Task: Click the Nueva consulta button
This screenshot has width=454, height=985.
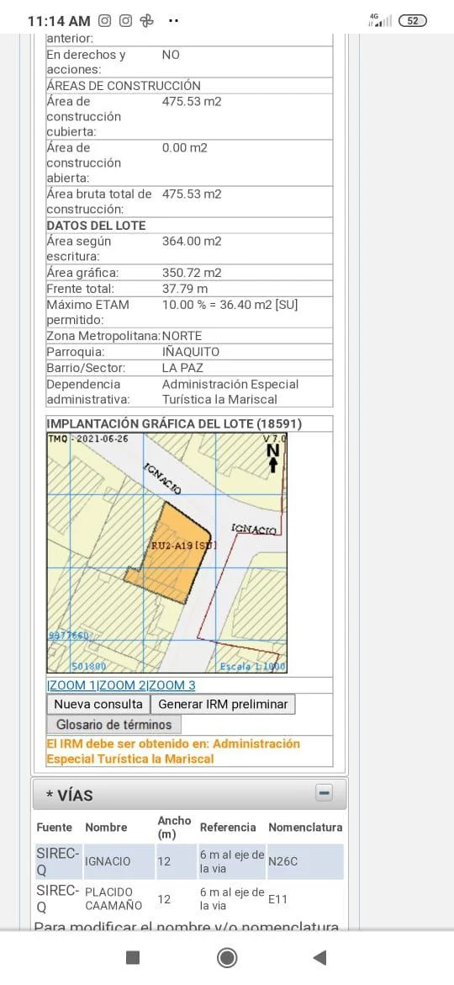Action: (99, 704)
